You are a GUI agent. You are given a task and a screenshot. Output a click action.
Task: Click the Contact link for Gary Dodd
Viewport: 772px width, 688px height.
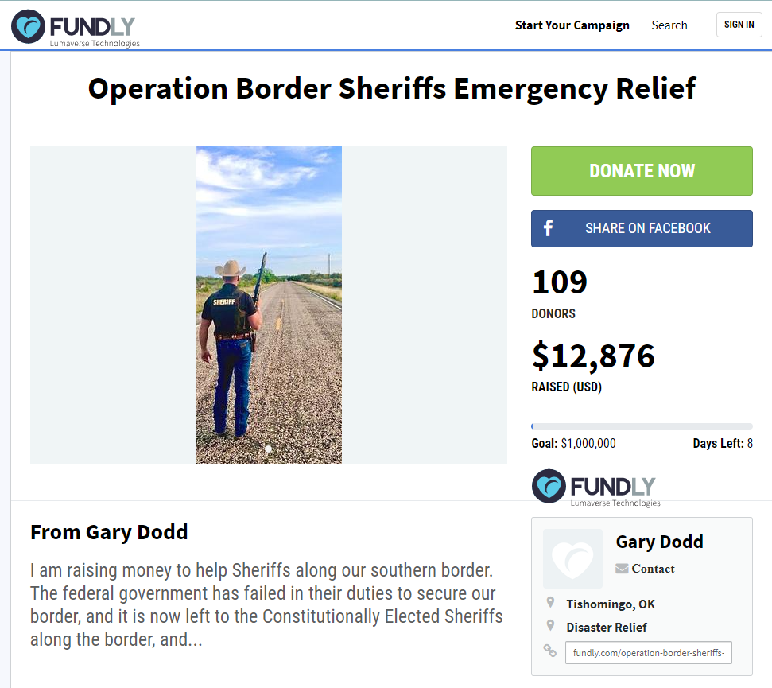tap(653, 569)
